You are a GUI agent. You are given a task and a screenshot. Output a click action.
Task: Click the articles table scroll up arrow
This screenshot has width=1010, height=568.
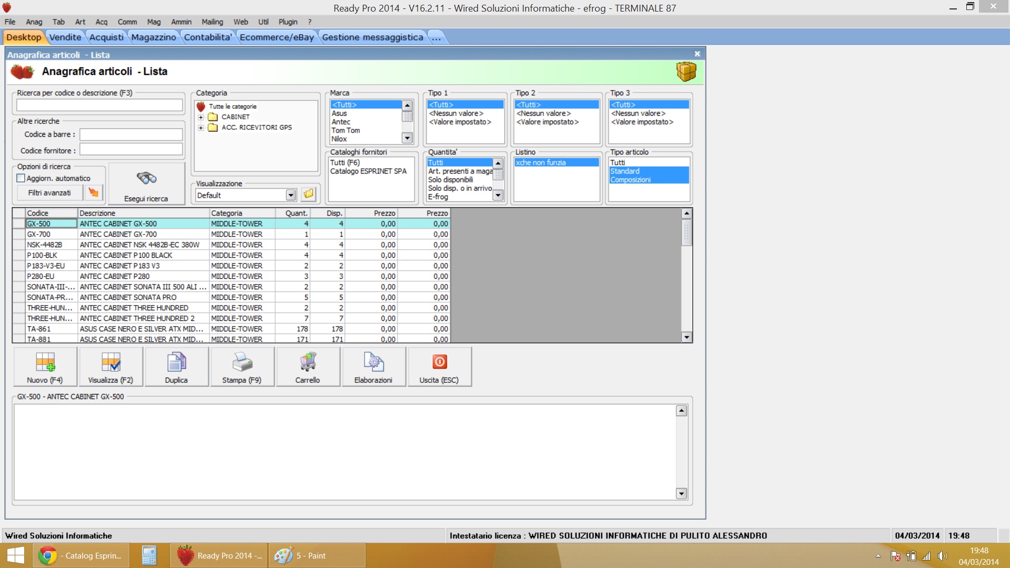pos(686,214)
